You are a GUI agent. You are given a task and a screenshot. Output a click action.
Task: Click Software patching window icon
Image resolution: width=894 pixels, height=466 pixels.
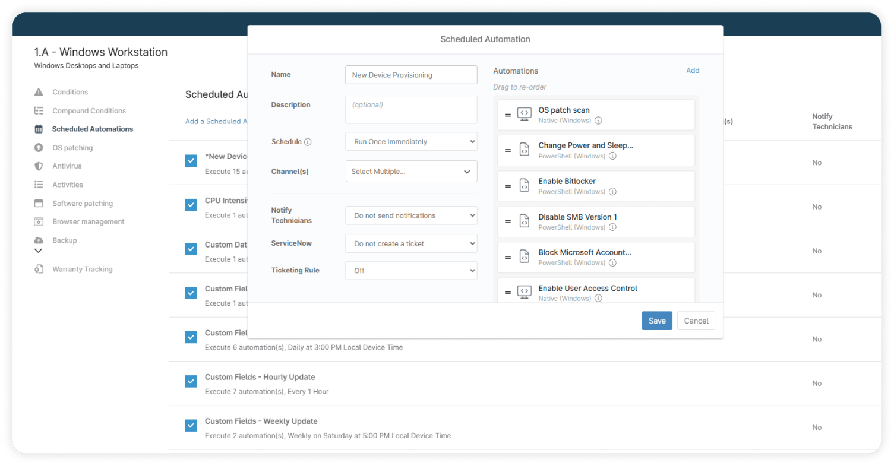39,203
